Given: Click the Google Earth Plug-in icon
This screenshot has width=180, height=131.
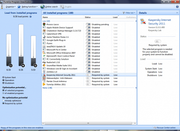Looking at the screenshot, I should tap(44, 40).
